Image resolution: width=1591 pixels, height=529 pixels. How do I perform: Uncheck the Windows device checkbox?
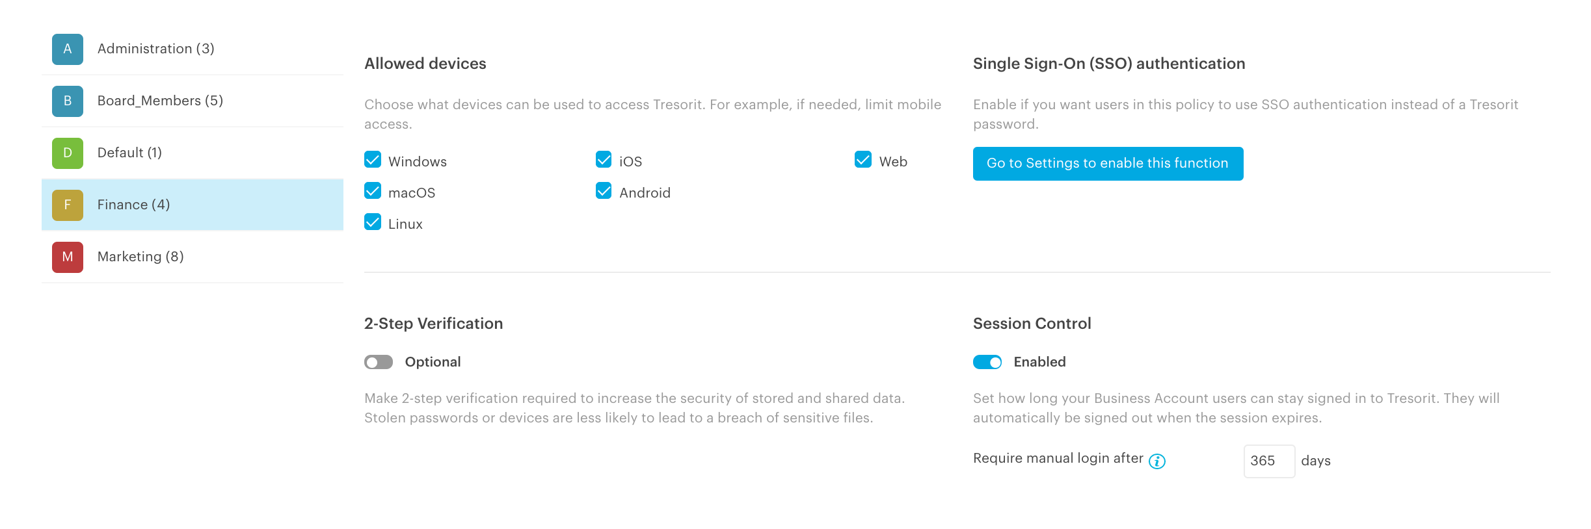pyautogui.click(x=373, y=160)
